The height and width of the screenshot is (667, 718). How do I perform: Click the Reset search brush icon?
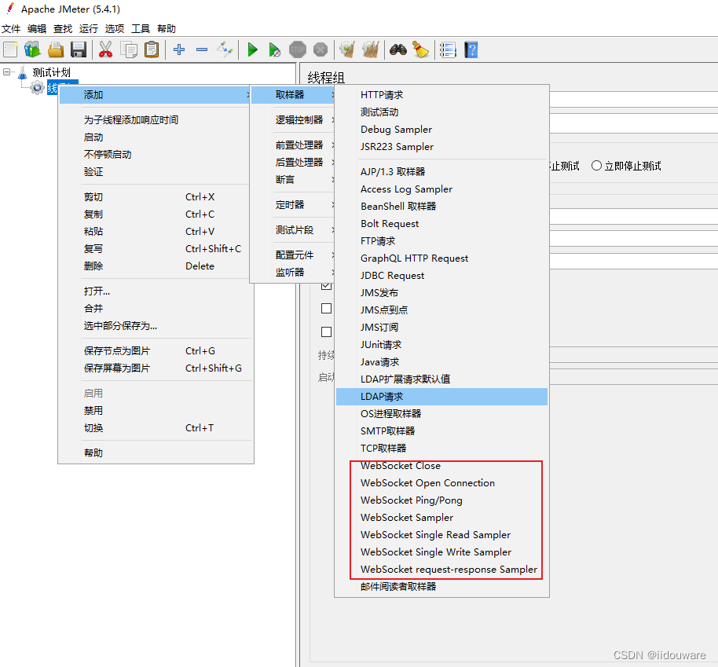pyautogui.click(x=421, y=49)
